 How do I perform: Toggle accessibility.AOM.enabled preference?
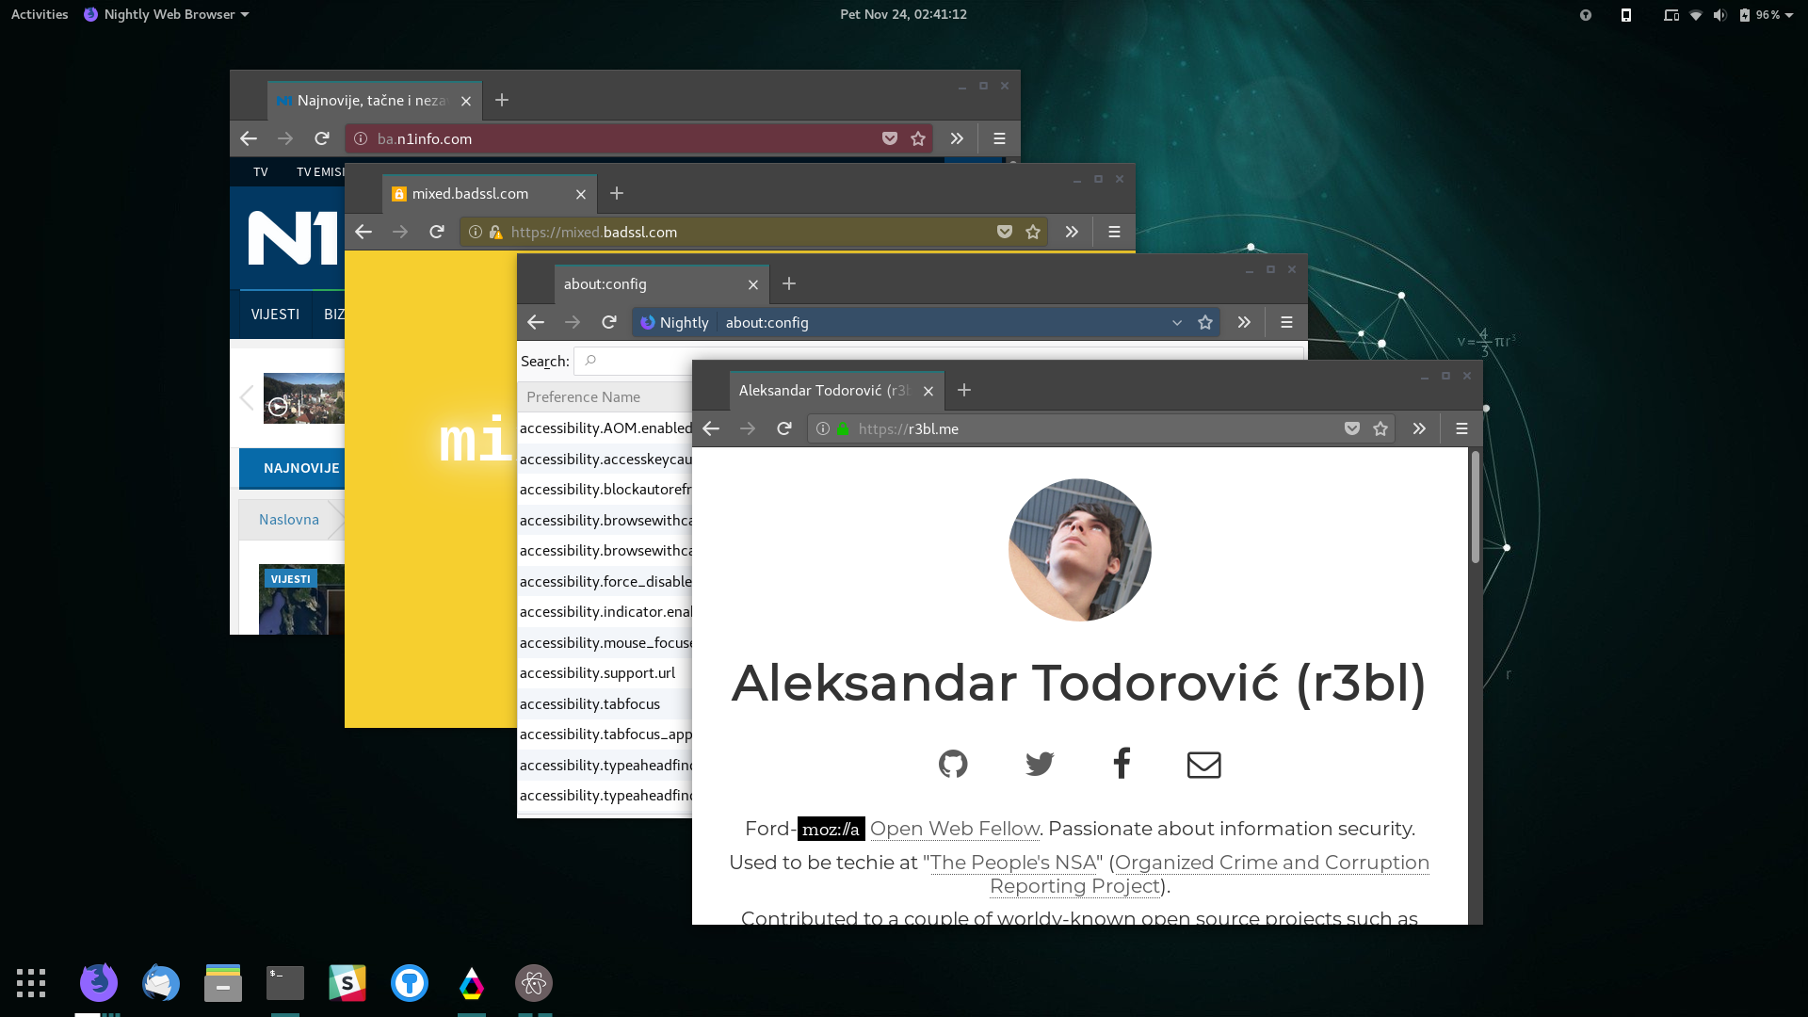tap(605, 428)
